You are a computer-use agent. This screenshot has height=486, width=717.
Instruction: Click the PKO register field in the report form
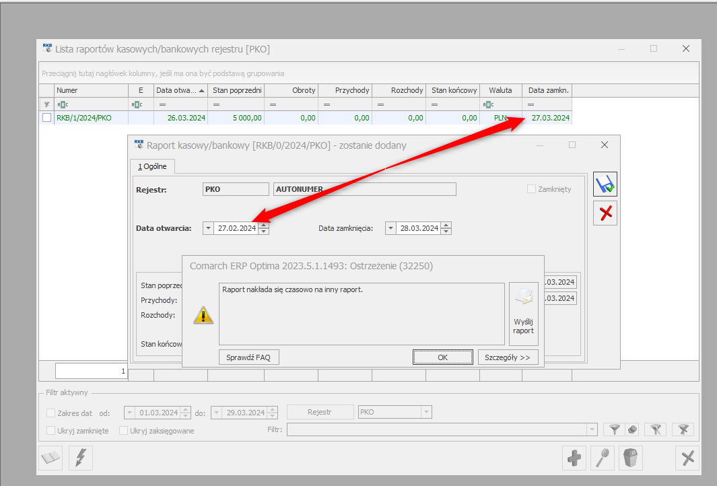coord(236,189)
